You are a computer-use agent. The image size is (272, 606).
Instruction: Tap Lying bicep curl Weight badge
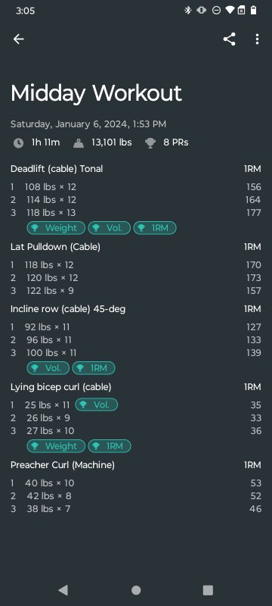coord(56,446)
